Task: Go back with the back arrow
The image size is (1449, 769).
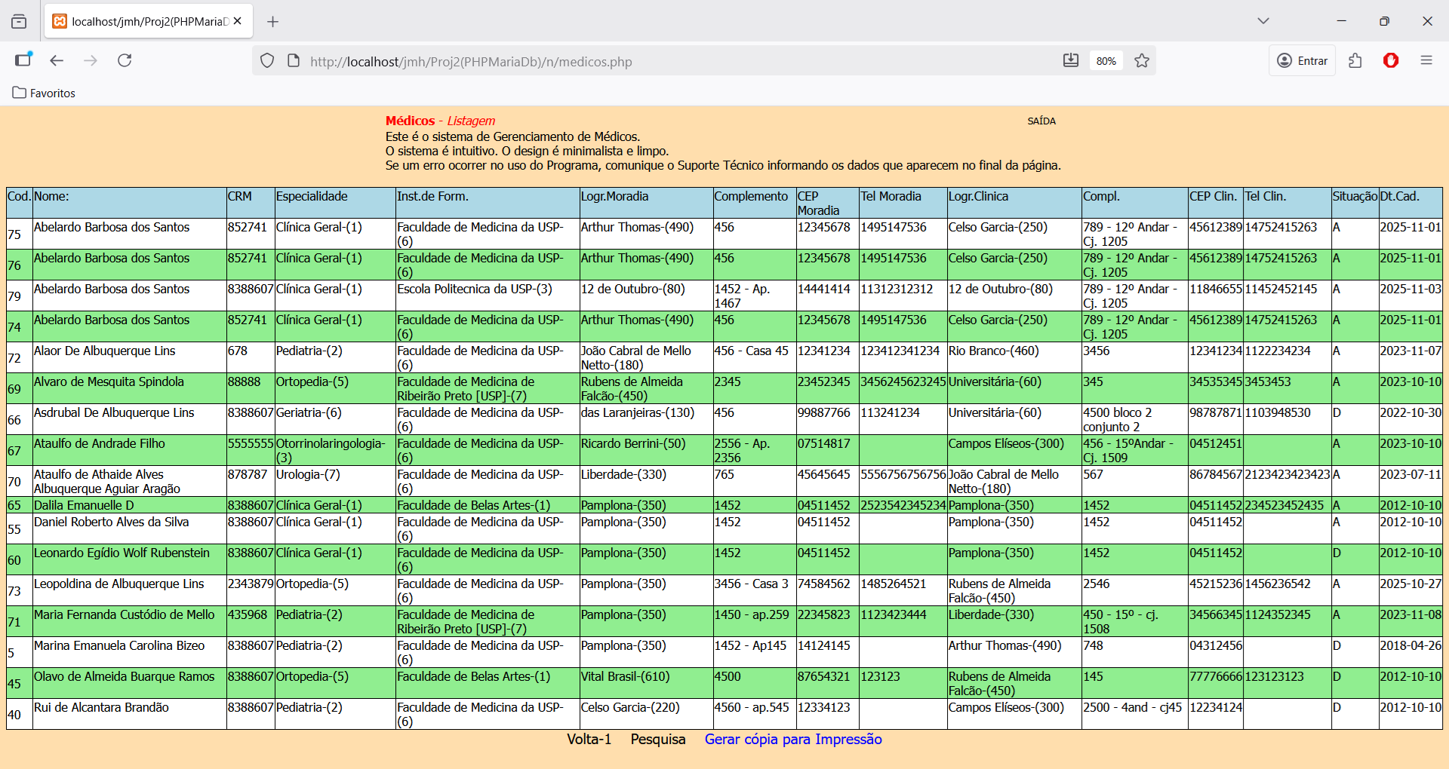Action: coord(57,60)
